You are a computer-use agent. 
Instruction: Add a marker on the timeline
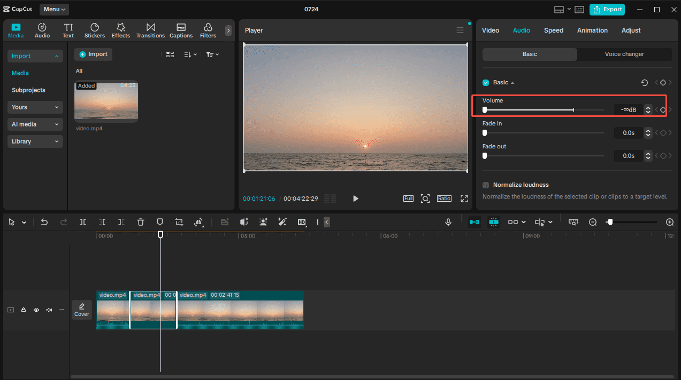pos(159,222)
